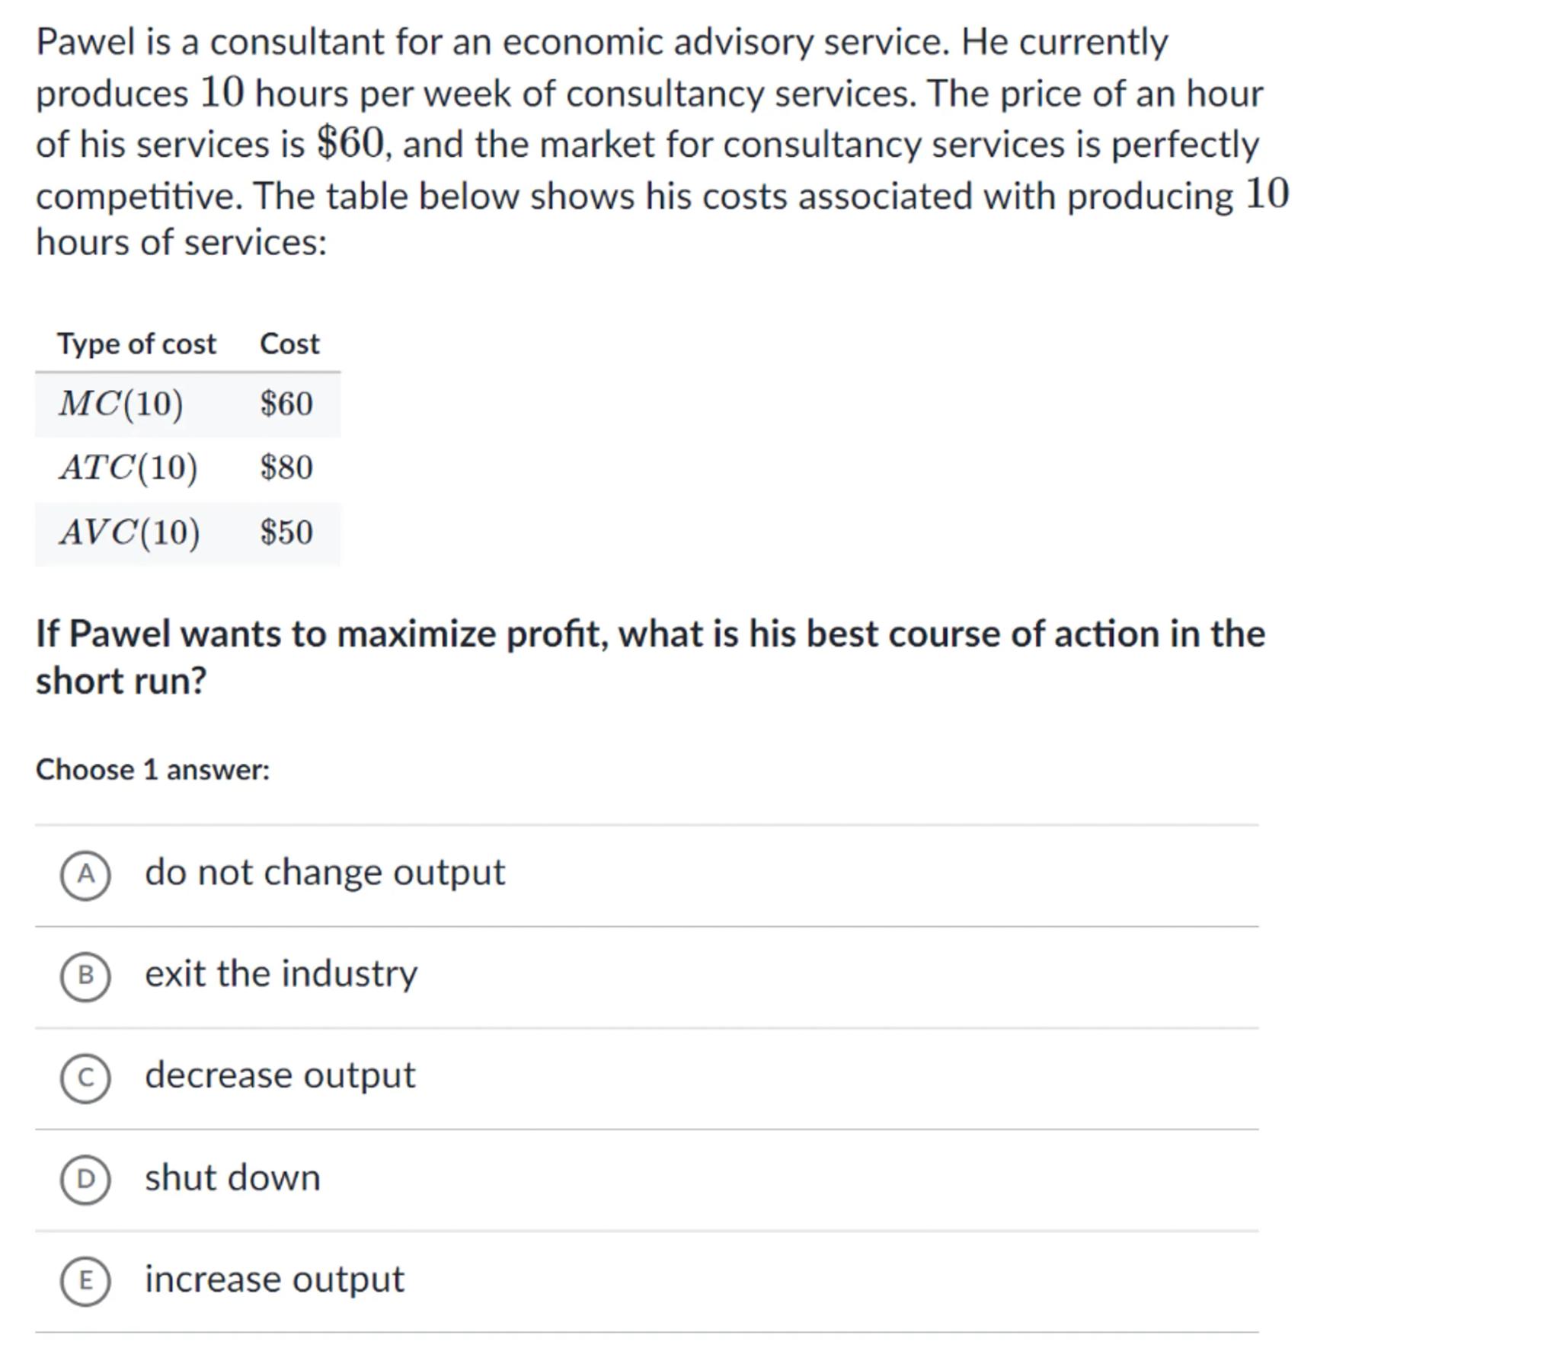Select radio button A circle
Image resolution: width=1560 pixels, height=1348 pixels.
[85, 875]
